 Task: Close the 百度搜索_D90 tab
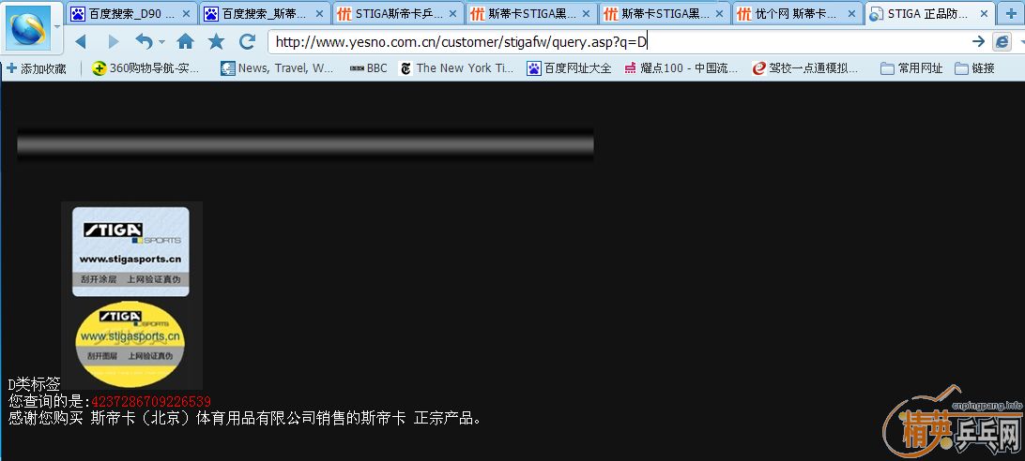pyautogui.click(x=186, y=14)
